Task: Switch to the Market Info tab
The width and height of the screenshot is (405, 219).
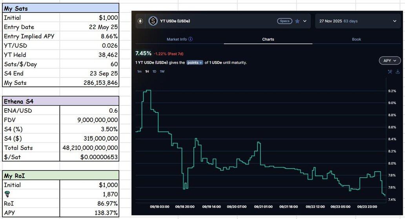Action: 179,39
